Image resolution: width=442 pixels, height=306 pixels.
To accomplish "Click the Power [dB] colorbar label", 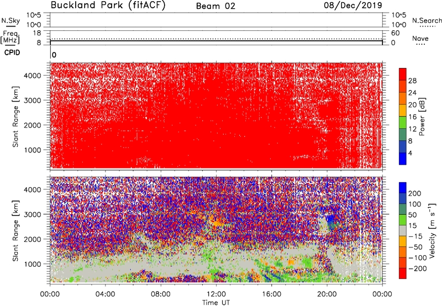I will point(422,117).
